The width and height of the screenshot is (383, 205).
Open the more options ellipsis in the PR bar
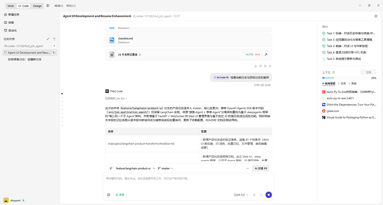248,168
